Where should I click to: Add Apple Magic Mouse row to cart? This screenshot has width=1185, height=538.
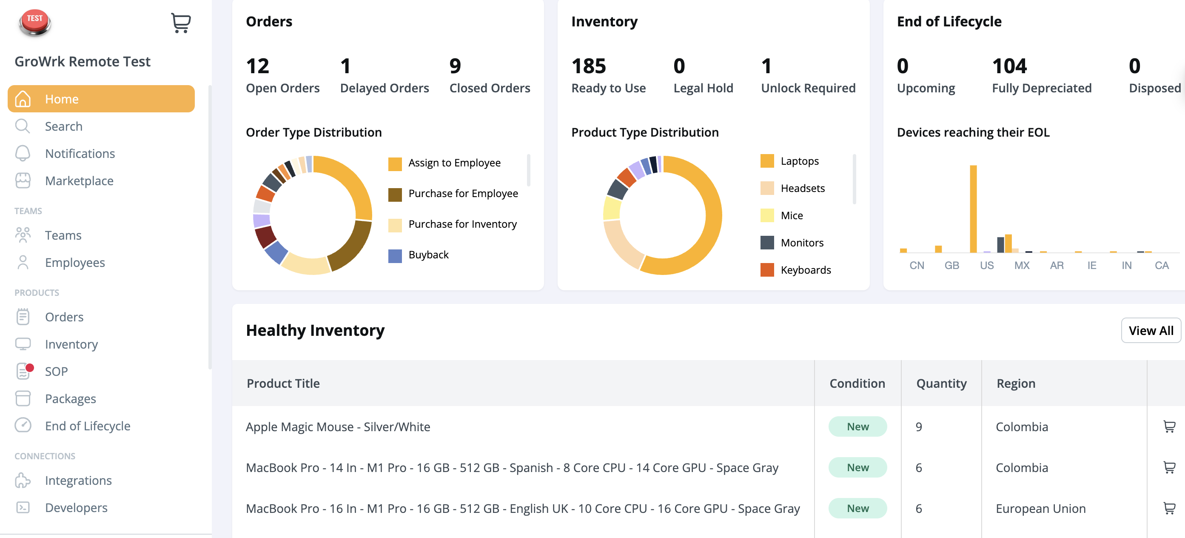click(1169, 426)
